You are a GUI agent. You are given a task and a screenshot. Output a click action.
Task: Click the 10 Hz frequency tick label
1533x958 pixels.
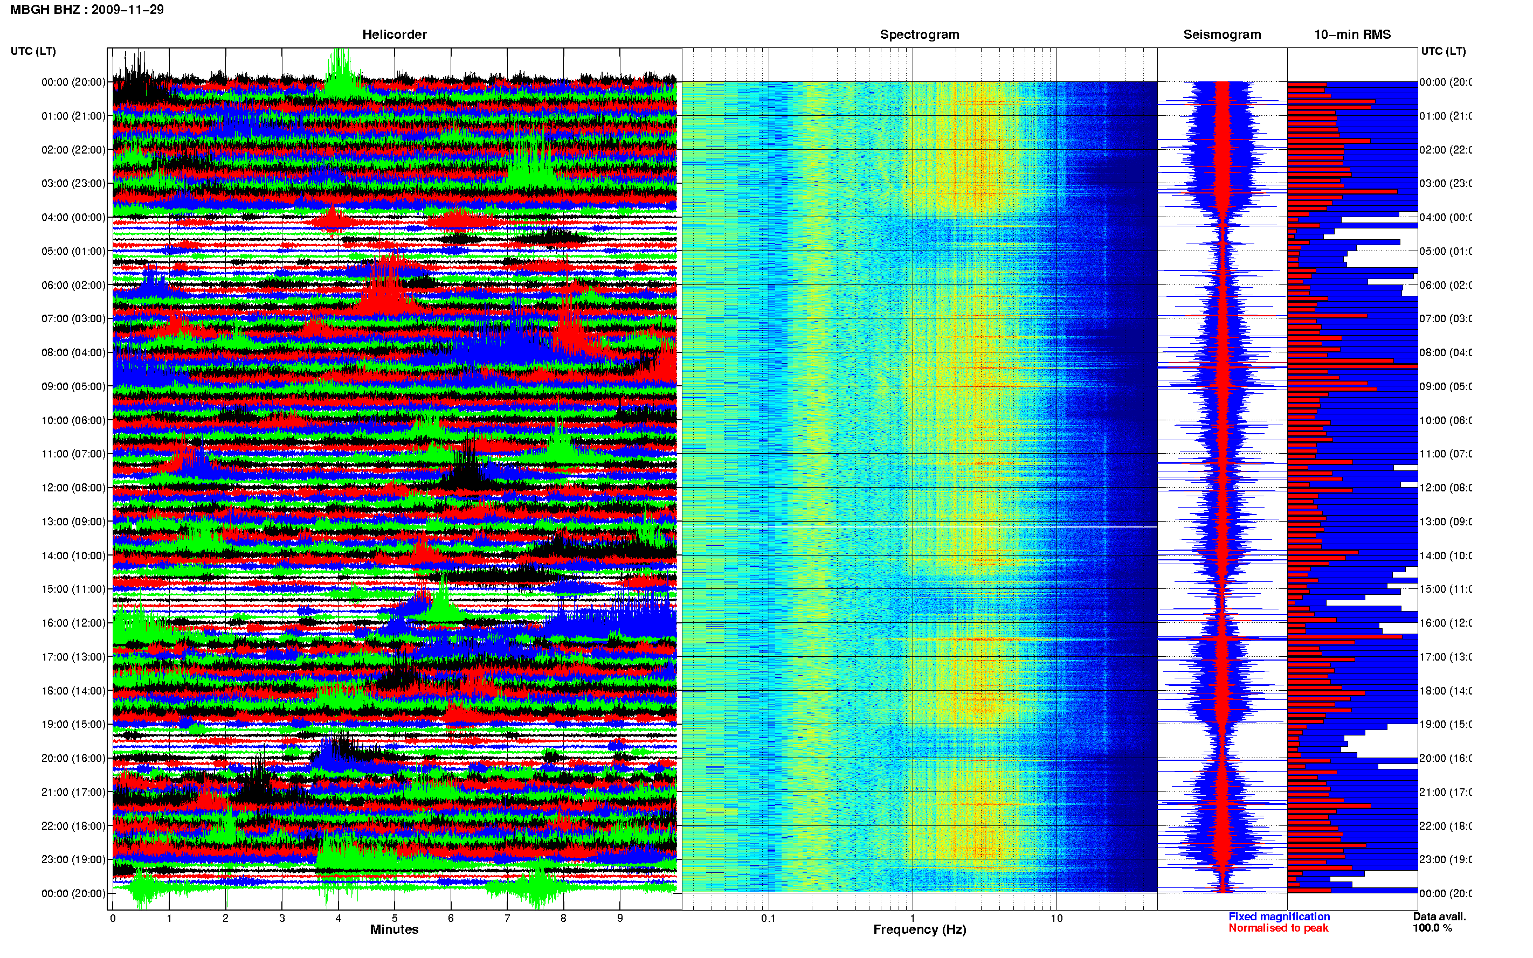click(x=1056, y=918)
